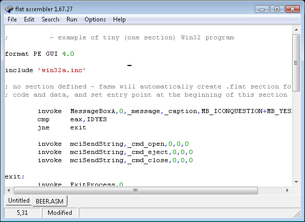The height and width of the screenshot is (222, 305).
Task: Click the 'MB_ICONQUESTION' constant
Action: click(x=232, y=111)
